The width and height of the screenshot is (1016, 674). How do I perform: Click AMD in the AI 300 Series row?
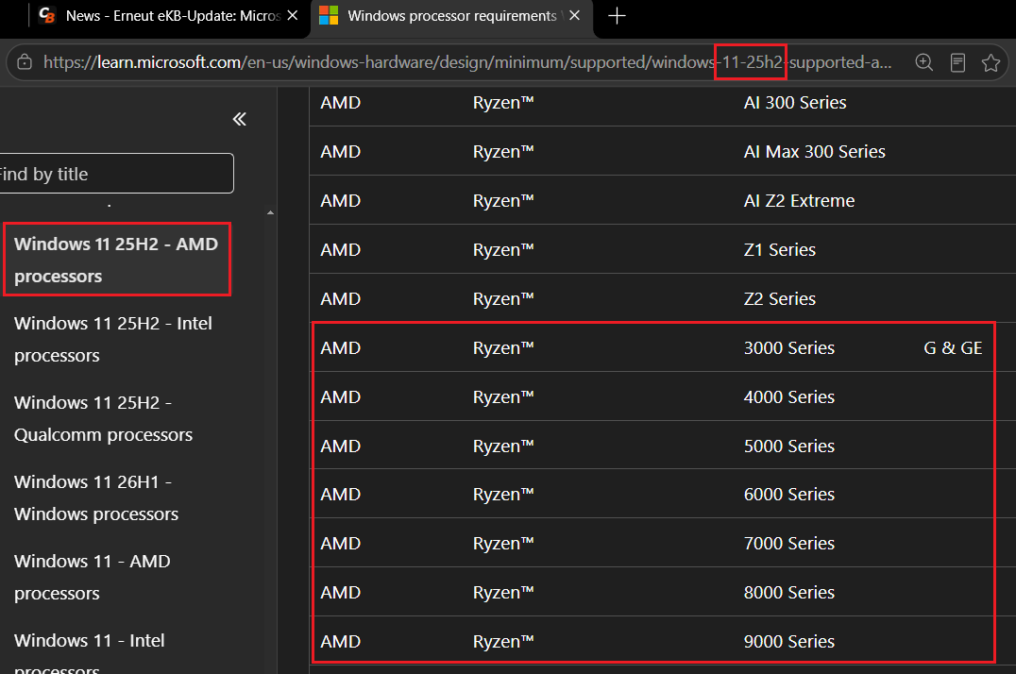[340, 102]
